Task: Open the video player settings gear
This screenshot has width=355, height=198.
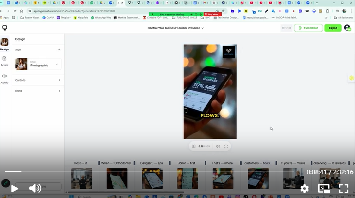Action: [x=304, y=188]
